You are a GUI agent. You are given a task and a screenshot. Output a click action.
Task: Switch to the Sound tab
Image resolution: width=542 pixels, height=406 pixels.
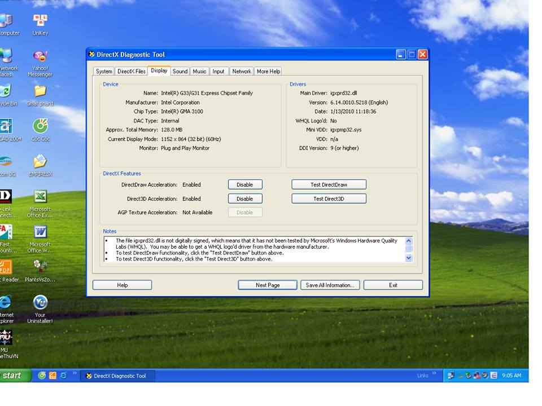180,71
